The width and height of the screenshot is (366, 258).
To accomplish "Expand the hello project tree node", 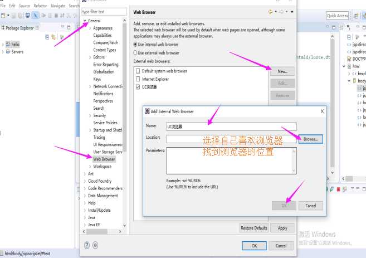I will pos(3,44).
